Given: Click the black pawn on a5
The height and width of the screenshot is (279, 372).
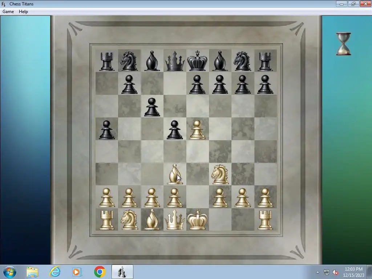Looking at the screenshot, I should coord(107,130).
